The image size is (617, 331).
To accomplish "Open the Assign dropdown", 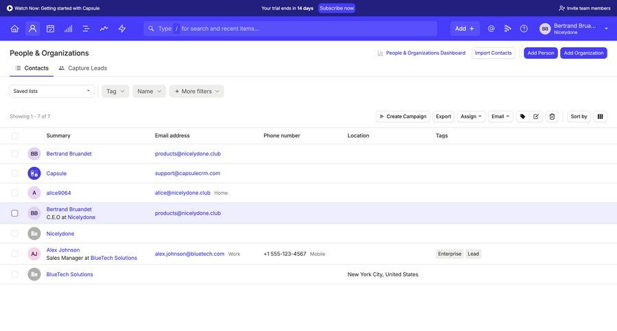I will coord(471,117).
